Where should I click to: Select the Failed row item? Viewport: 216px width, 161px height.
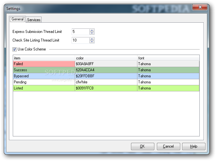[x=44, y=64]
